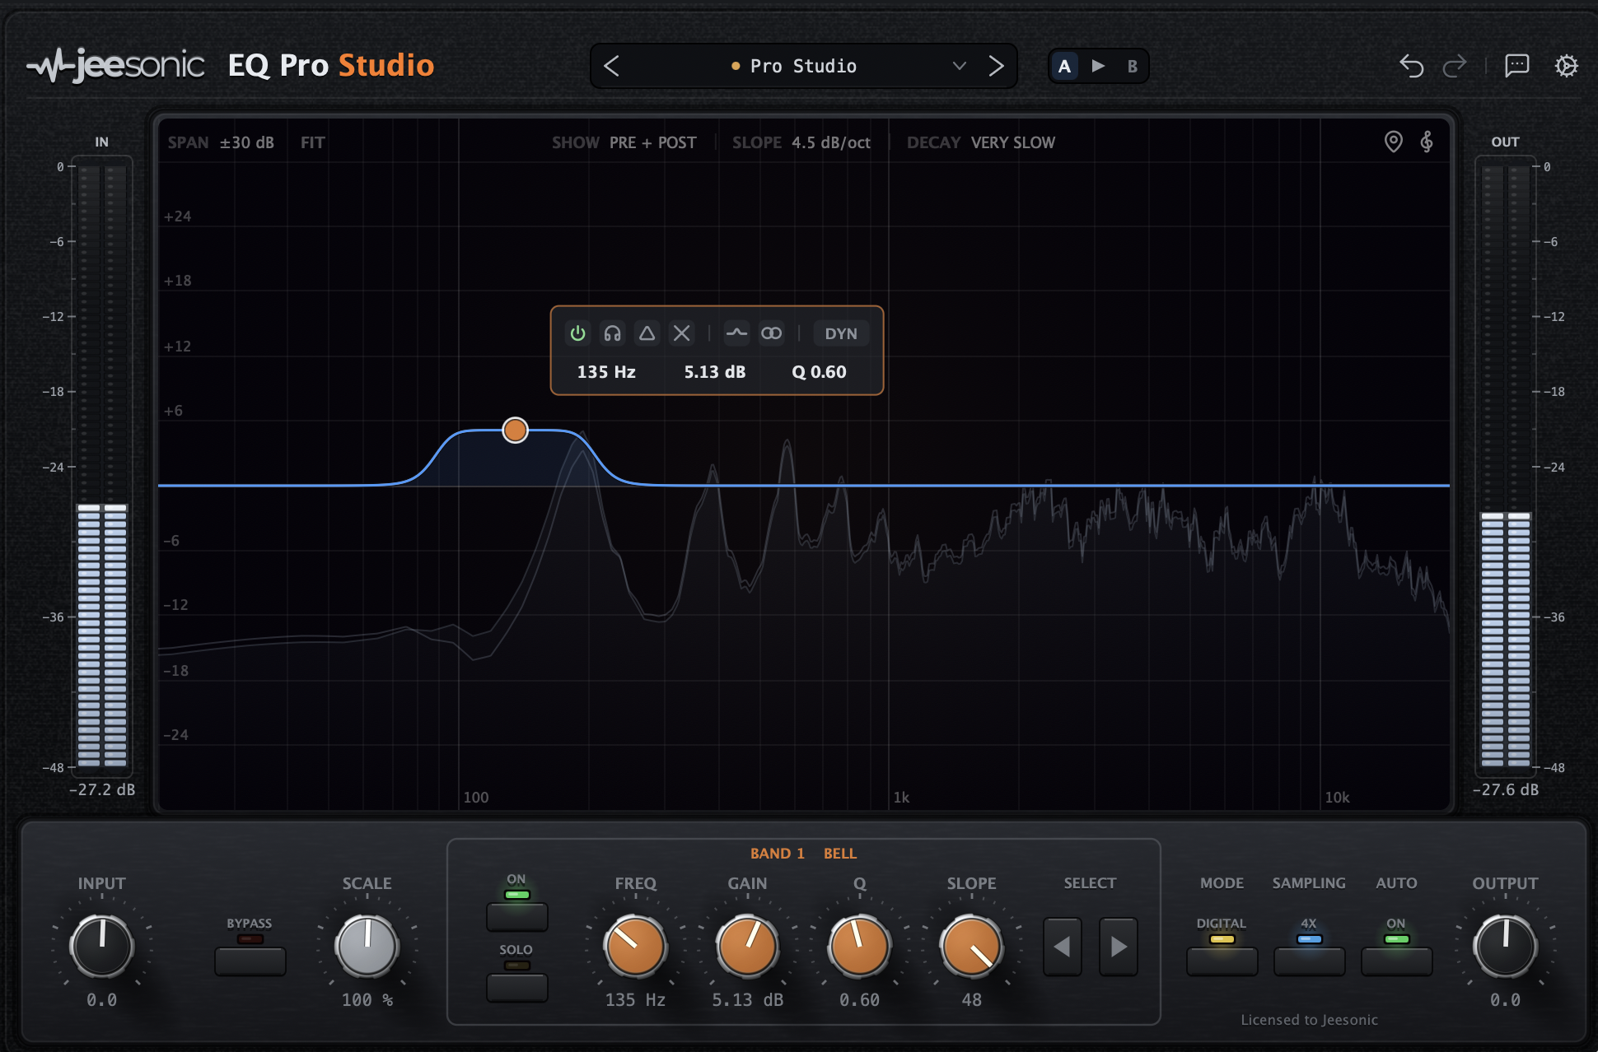Click the DYN button
This screenshot has width=1598, height=1052.
coord(841,333)
